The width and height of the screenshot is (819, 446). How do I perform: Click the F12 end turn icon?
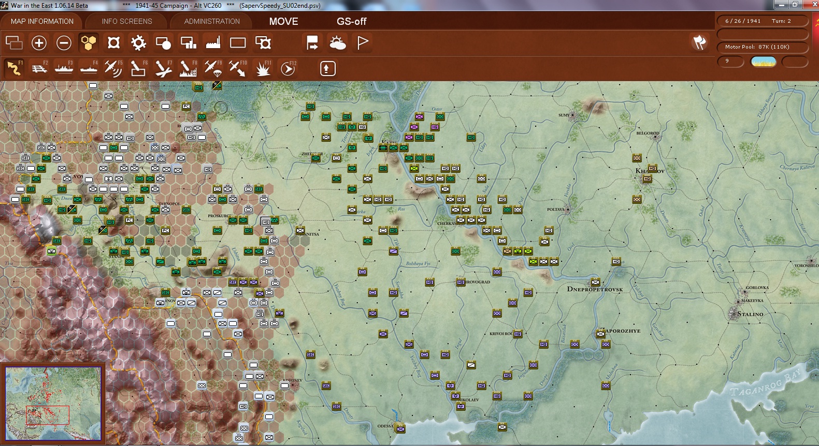click(288, 68)
